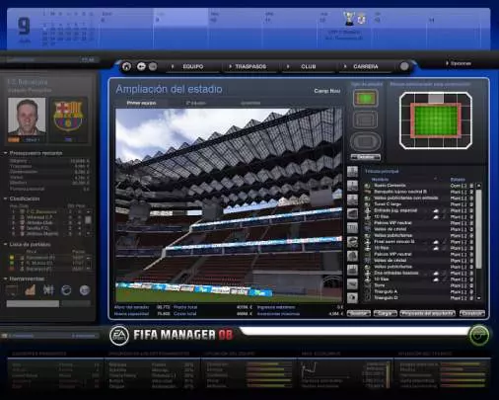Image resolution: width=499 pixels, height=400 pixels.
Task: Select the rectangular green pitch stadium type
Action: pyautogui.click(x=365, y=98)
